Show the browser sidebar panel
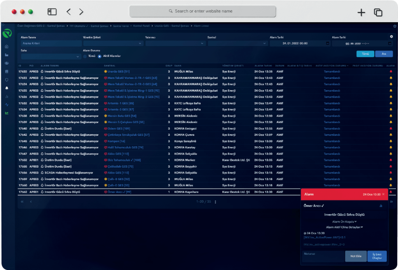398x270 pixels. (x=52, y=12)
